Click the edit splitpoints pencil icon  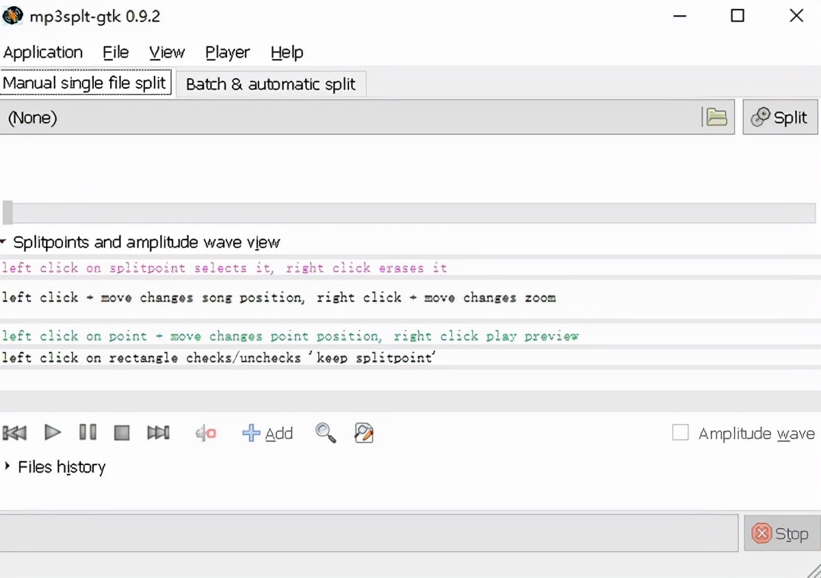point(364,433)
